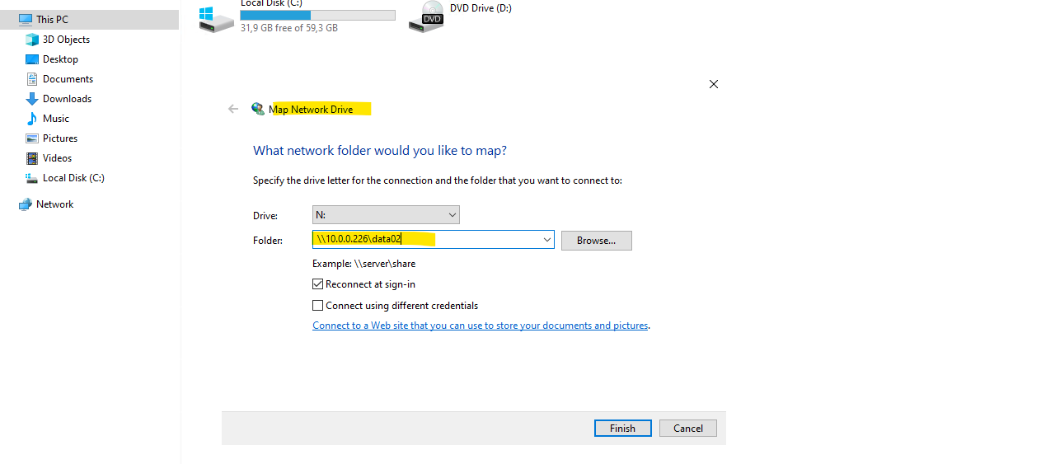The image size is (1041, 464).
Task: Click the Browse... button
Action: (597, 241)
